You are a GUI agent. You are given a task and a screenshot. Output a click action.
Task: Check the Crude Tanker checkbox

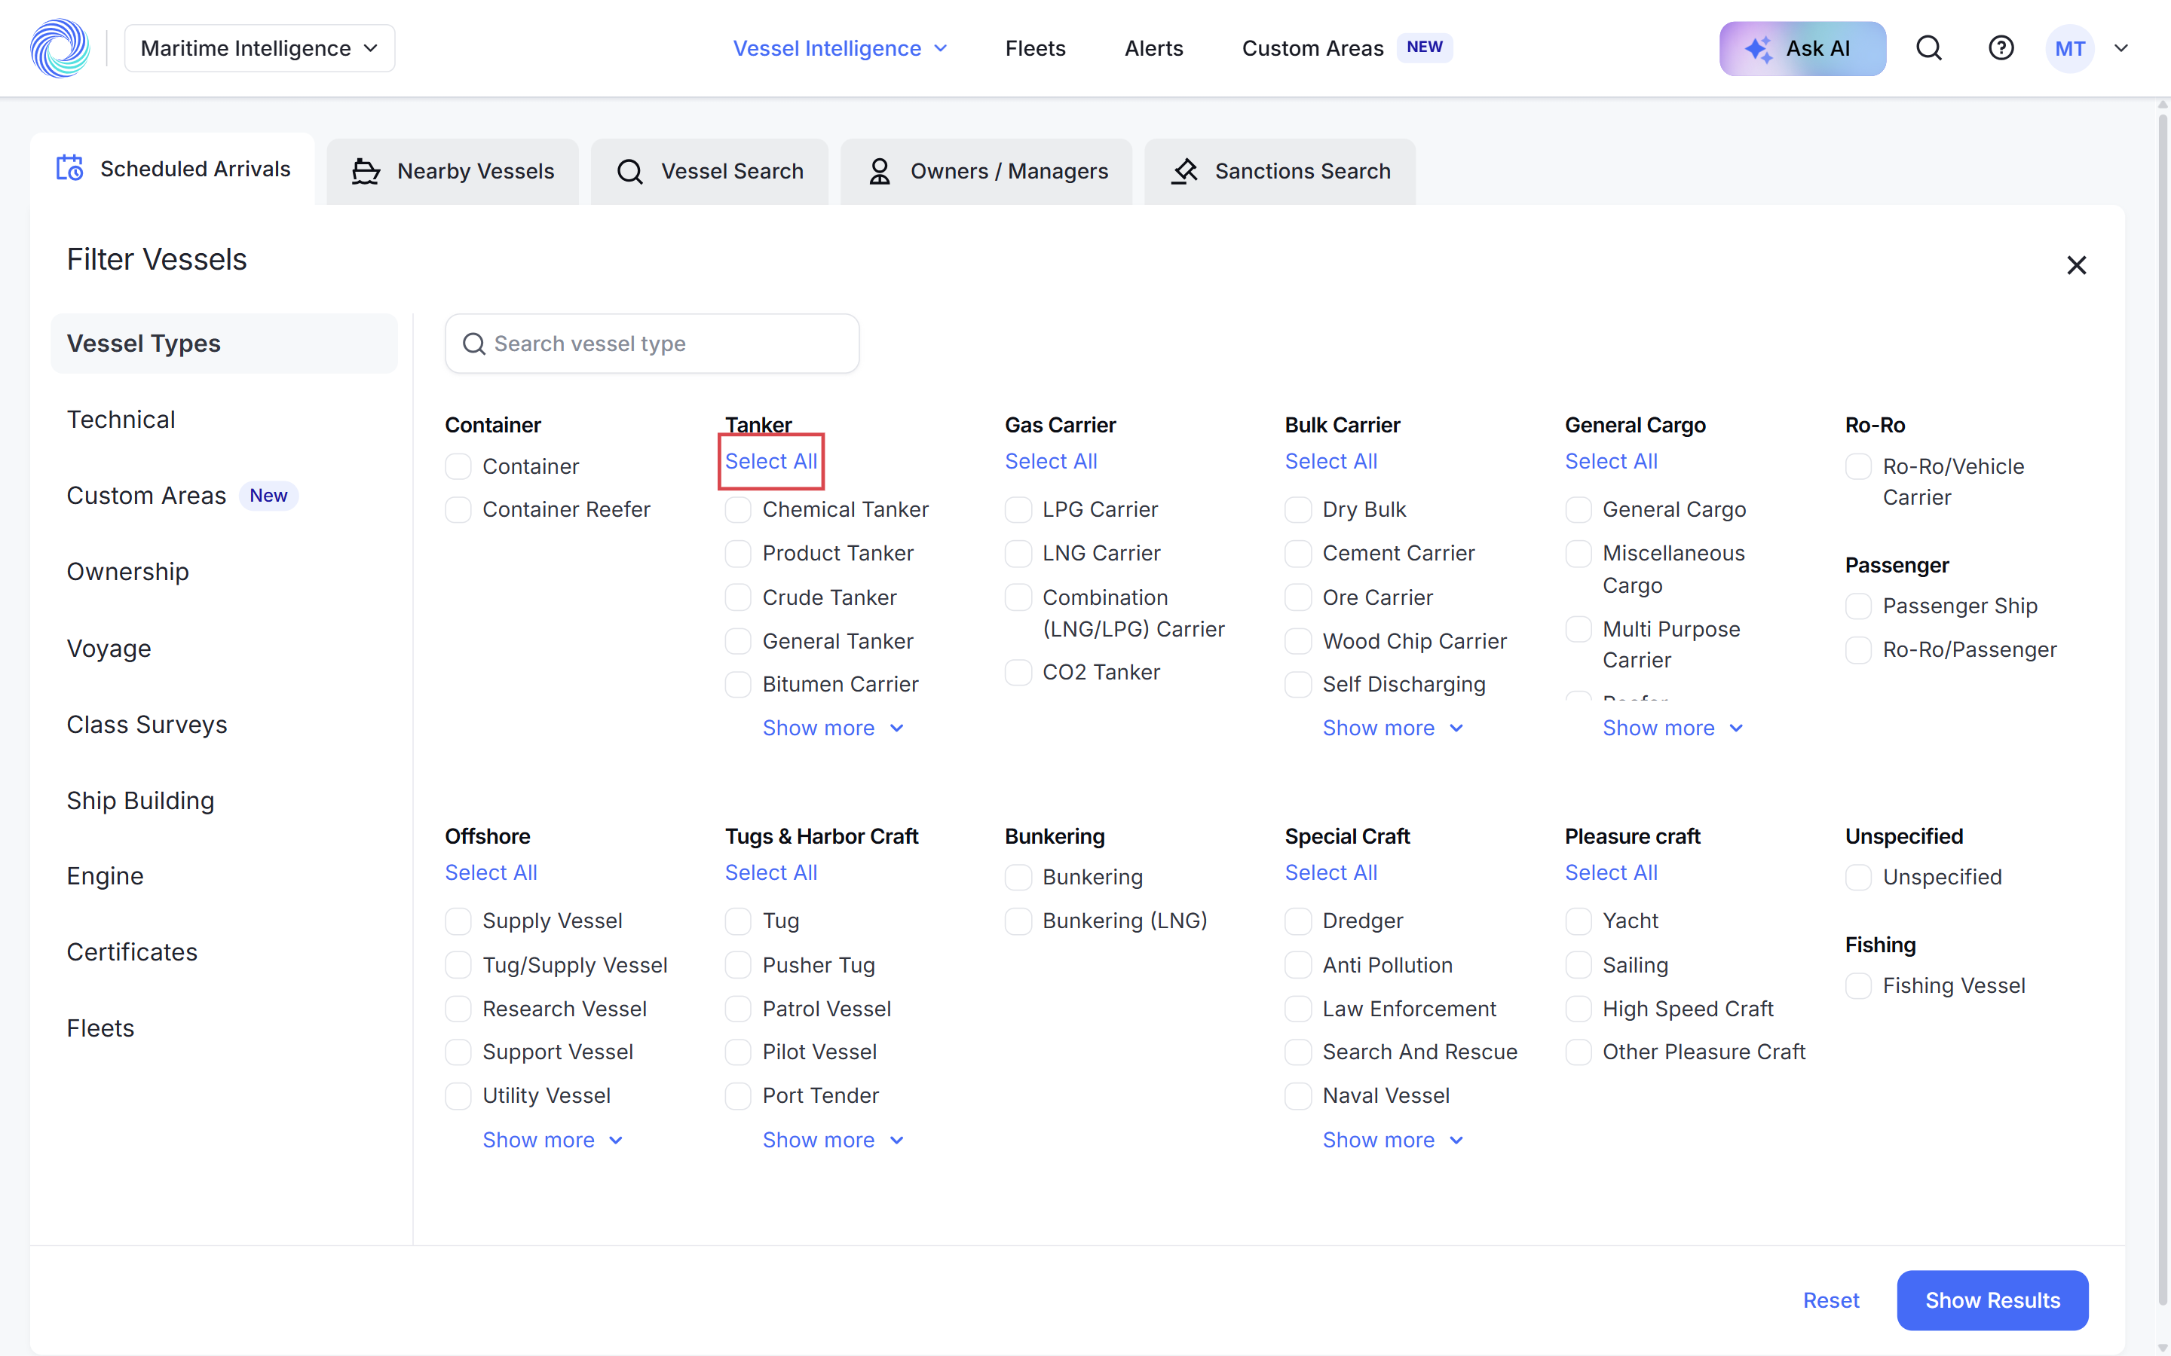point(738,598)
